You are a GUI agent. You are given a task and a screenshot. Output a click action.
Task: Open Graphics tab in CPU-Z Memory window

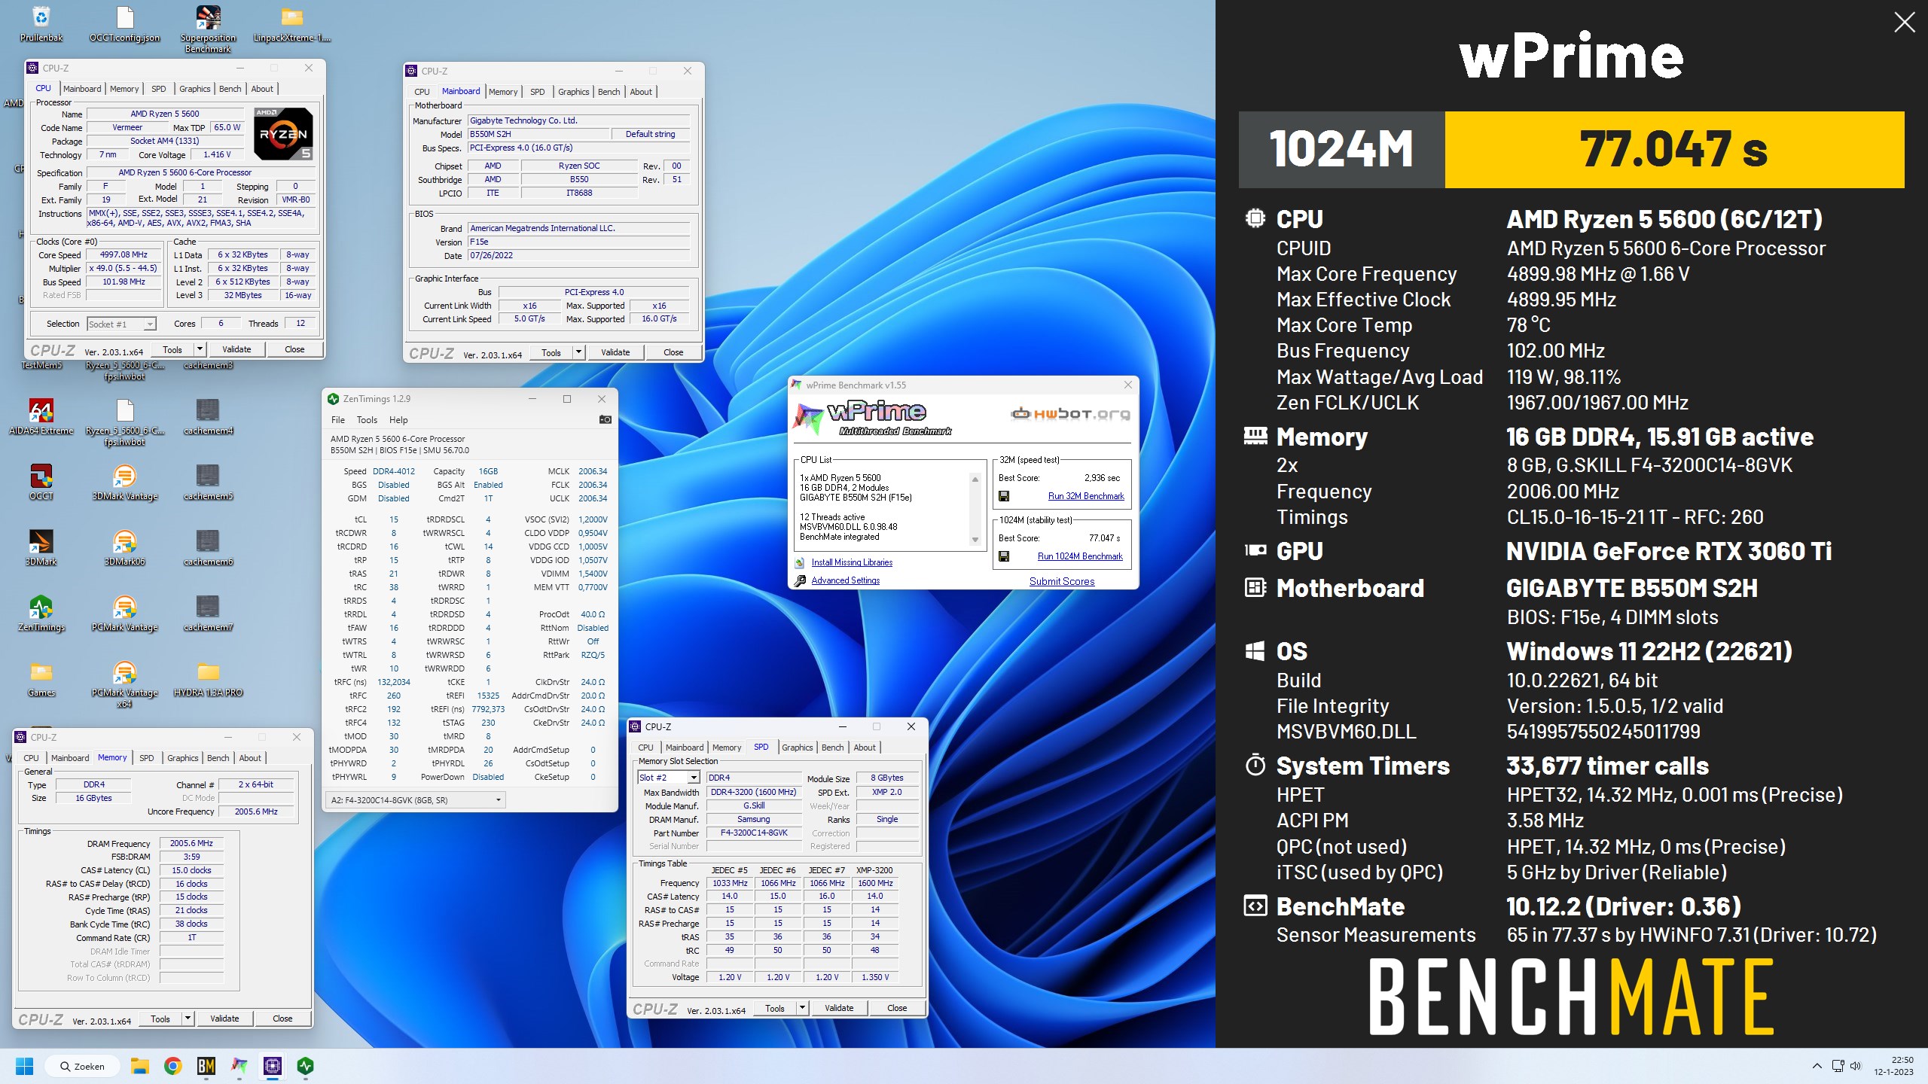[182, 758]
